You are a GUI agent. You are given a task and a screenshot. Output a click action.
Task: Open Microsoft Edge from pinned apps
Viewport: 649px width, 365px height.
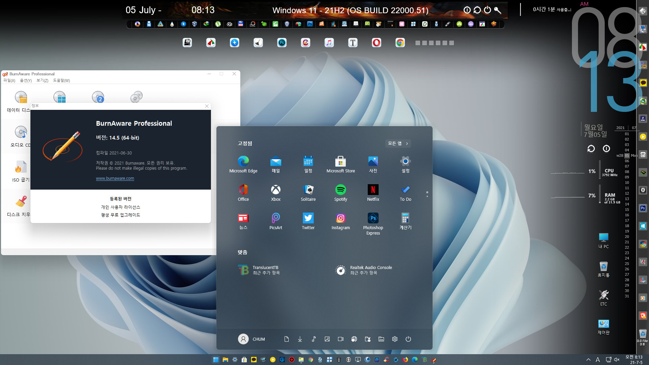243,164
